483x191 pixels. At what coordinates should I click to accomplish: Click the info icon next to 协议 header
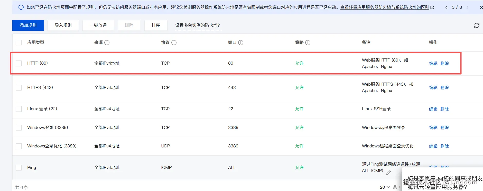tap(174, 43)
